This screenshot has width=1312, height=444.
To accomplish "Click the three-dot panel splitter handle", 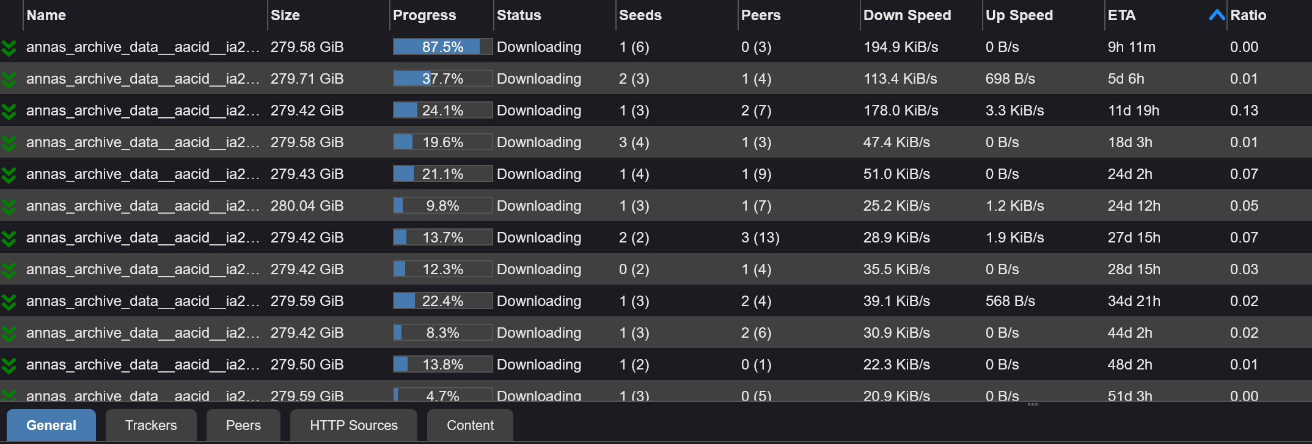I will (1033, 404).
